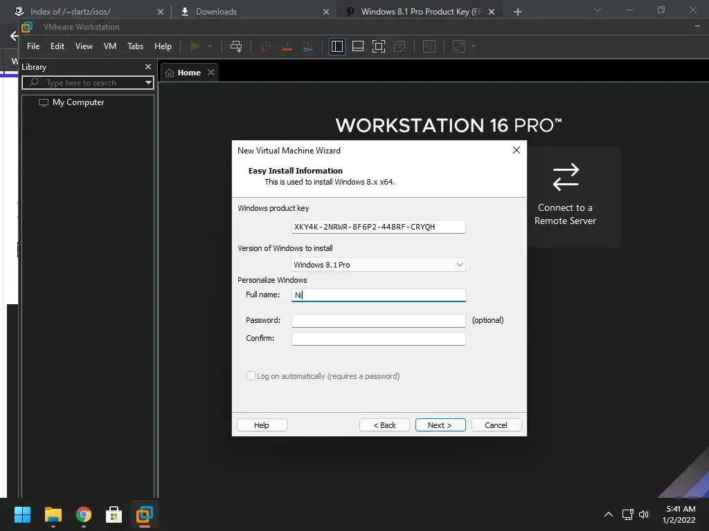709x531 pixels.
Task: Click the Library search field
Action: 88,83
